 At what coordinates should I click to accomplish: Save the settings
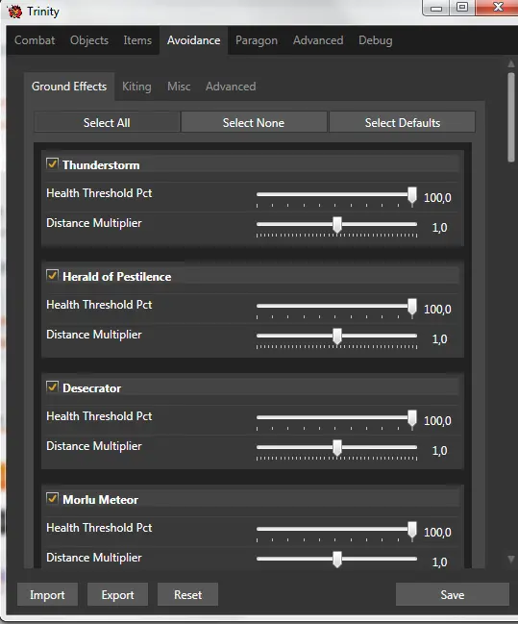[453, 594]
